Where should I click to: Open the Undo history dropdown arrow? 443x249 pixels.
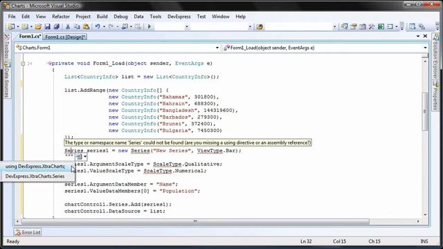[104, 26]
